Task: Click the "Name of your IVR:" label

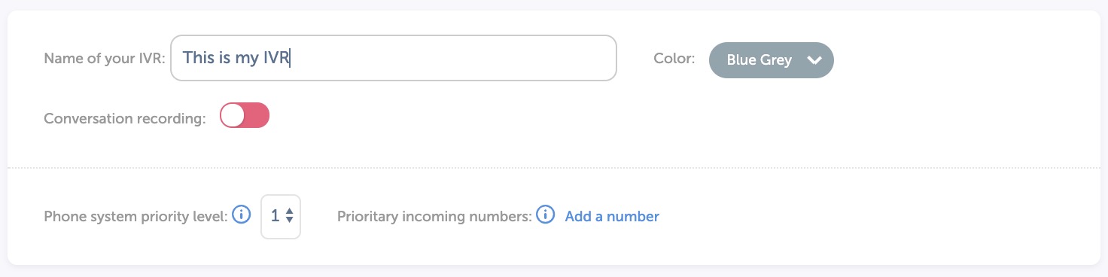Action: pos(105,59)
